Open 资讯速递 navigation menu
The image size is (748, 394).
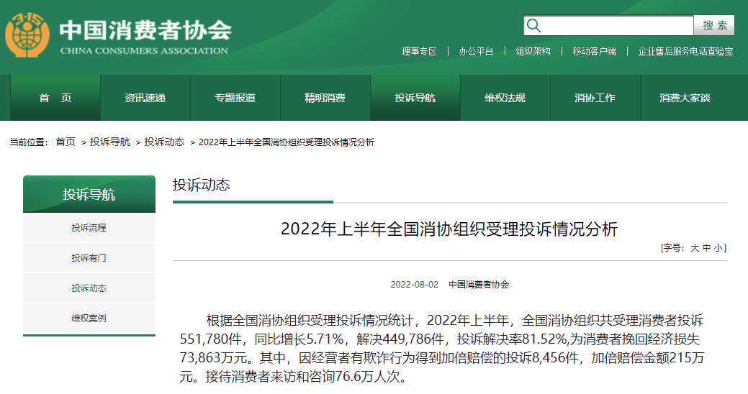click(145, 98)
